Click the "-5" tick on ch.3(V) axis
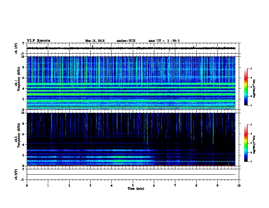The image size is (269, 208). pyautogui.click(x=22, y=180)
